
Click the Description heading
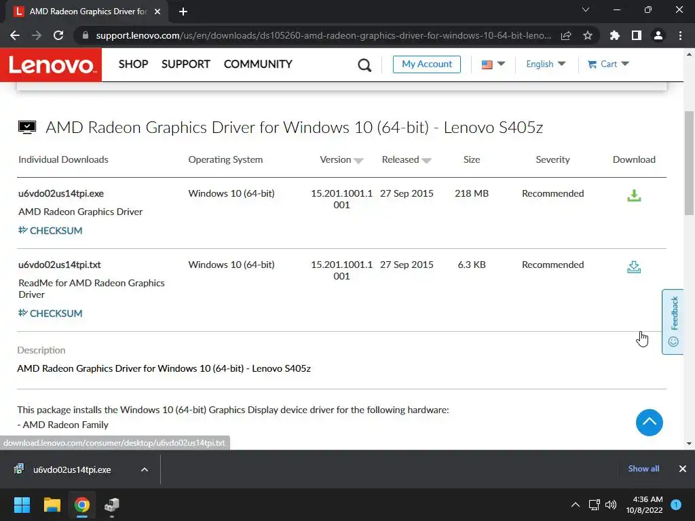41,350
